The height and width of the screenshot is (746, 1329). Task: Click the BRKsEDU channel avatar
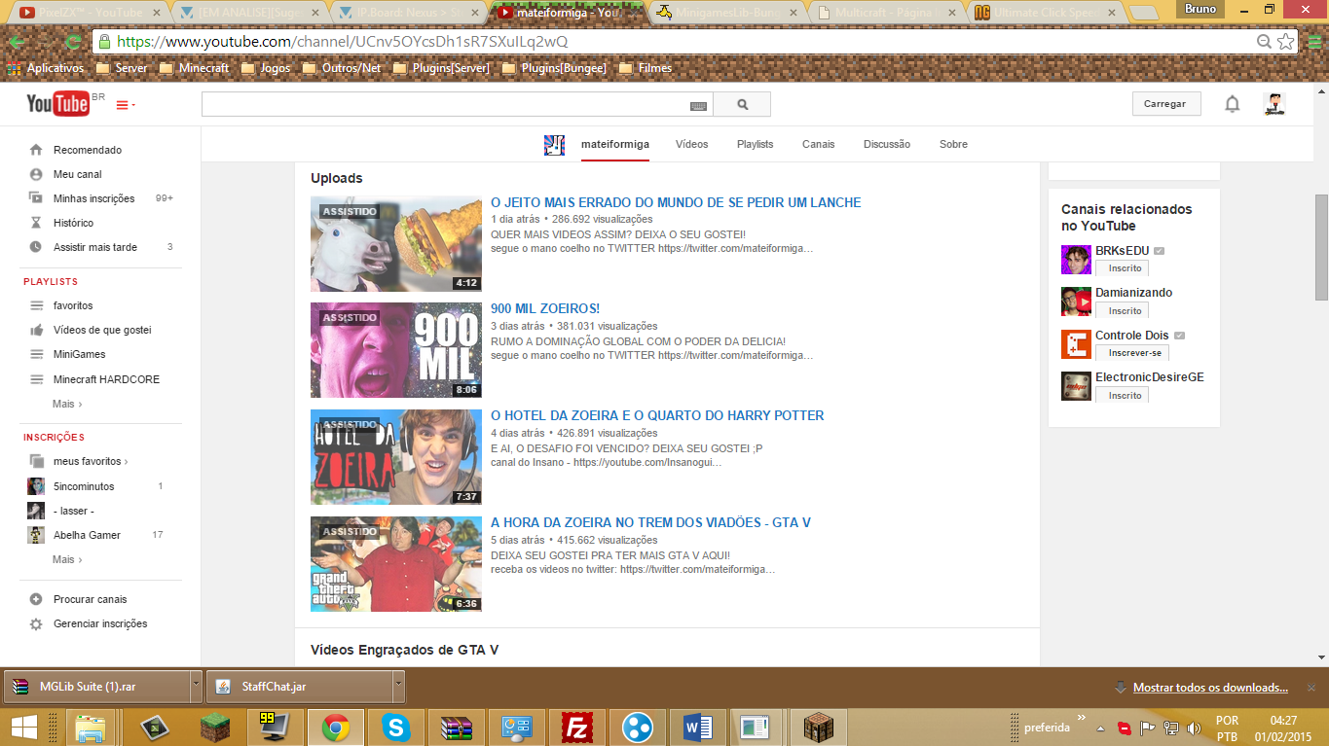tap(1076, 260)
